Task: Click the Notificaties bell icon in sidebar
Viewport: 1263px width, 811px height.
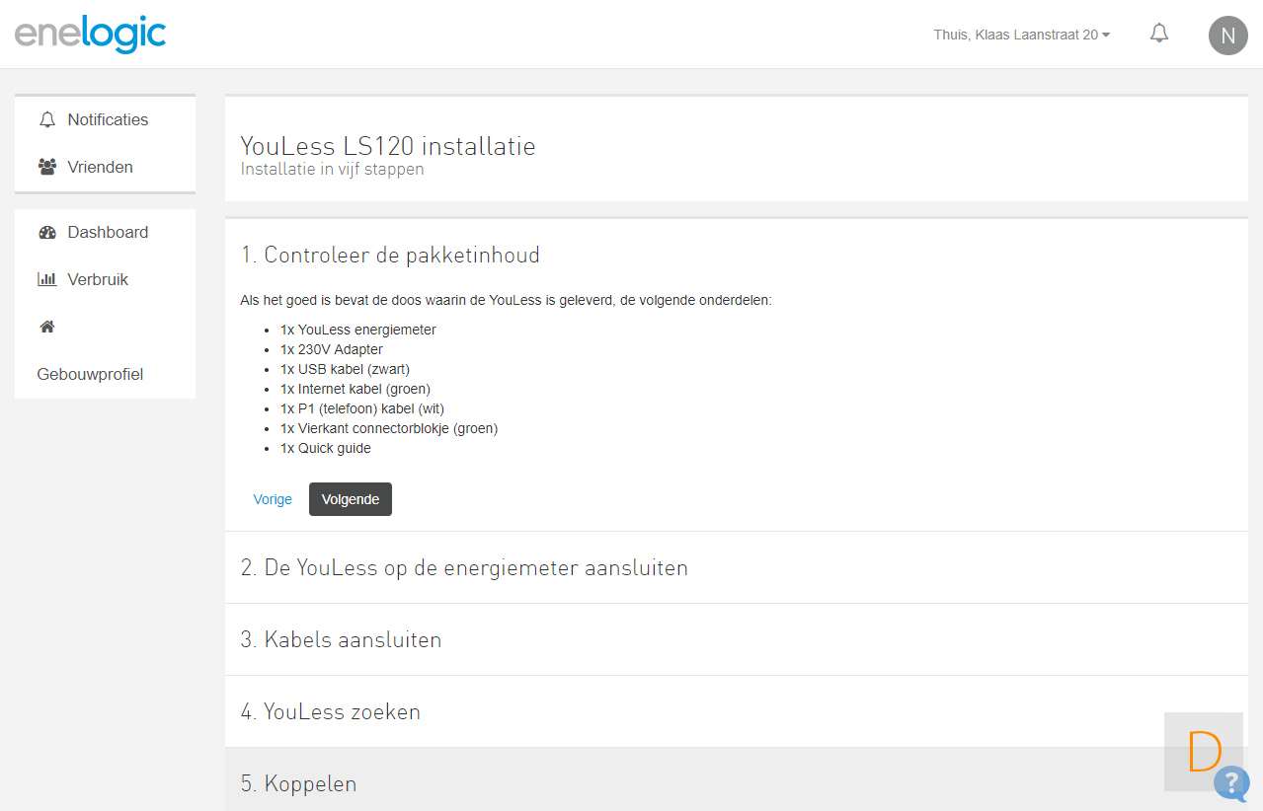Action: (x=46, y=119)
